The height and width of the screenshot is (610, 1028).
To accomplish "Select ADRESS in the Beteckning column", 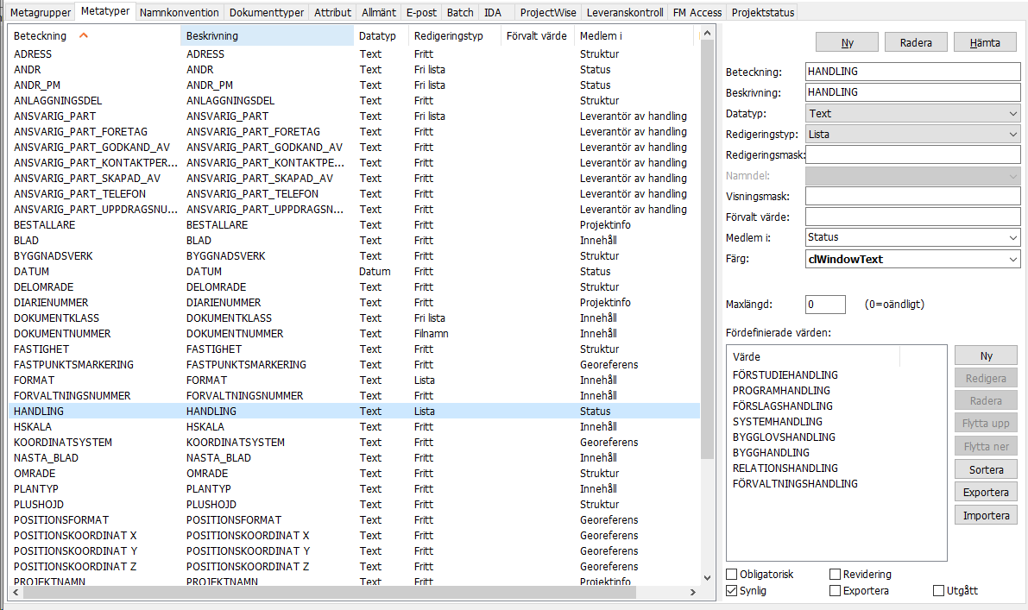I will [33, 54].
